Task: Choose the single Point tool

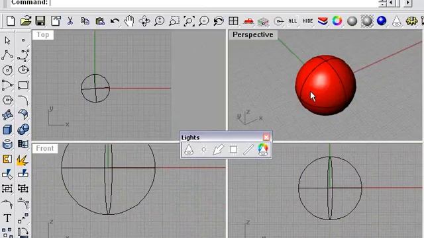Action: [x=23, y=40]
